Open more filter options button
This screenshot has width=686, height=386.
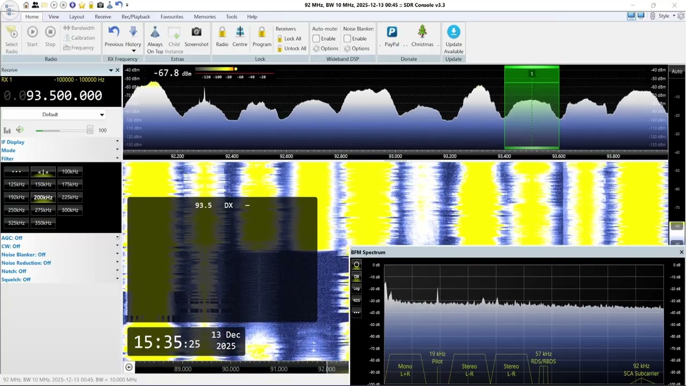click(16, 172)
